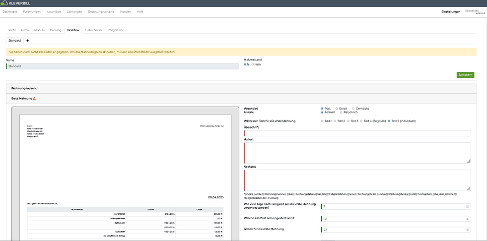Image resolution: width=487 pixels, height=241 pixels.
Task: Open Einstellungen in the top right
Action: [451, 12]
